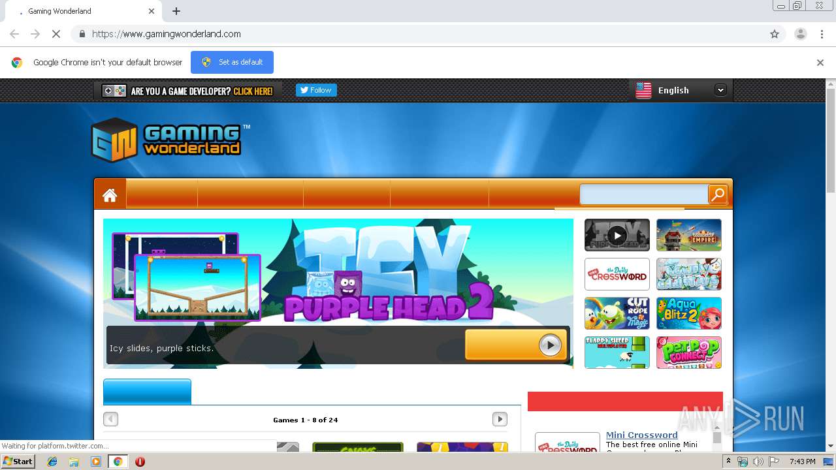The image size is (836, 470).
Task: Open the Windows Start menu
Action: click(18, 462)
